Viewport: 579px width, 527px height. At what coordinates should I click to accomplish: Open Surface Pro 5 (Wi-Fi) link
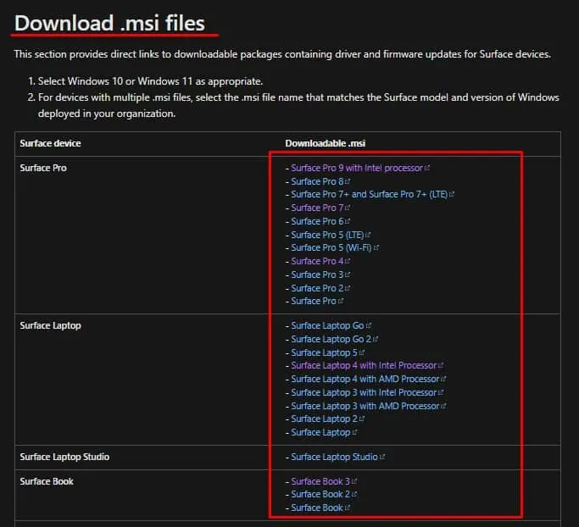point(331,247)
